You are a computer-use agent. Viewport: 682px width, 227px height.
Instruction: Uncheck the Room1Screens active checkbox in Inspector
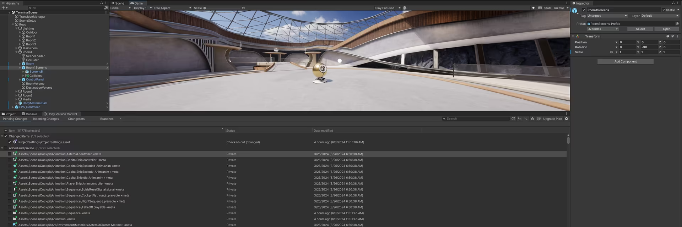(x=584, y=10)
